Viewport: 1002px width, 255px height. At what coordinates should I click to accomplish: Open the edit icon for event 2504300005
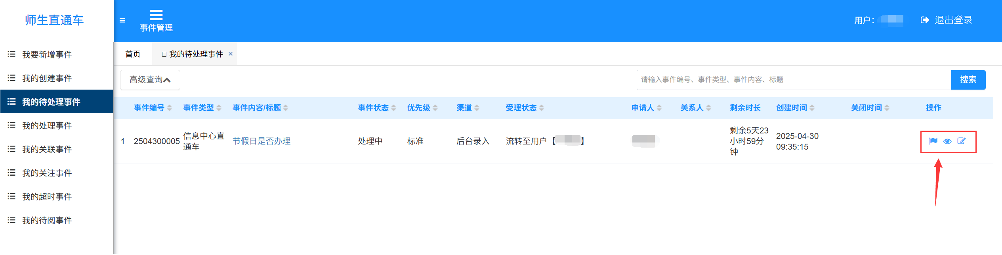click(x=962, y=141)
